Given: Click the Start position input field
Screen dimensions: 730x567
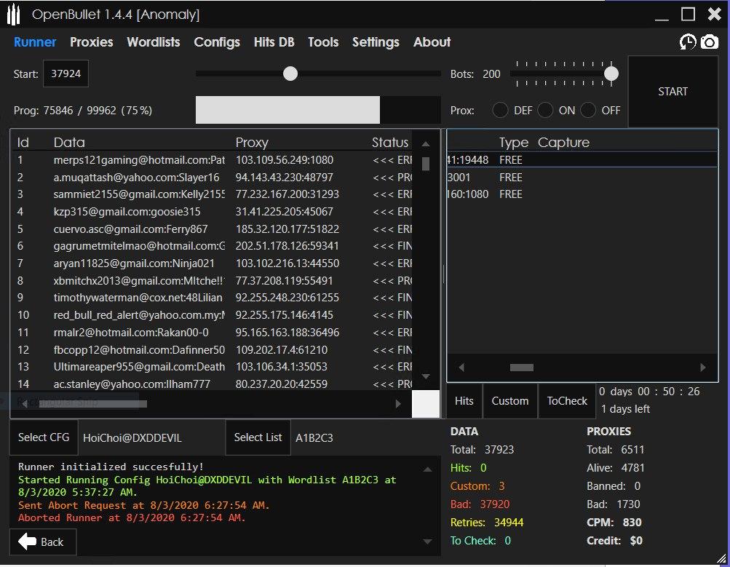Looking at the screenshot, I should 66,74.
